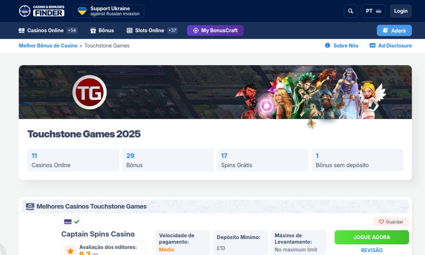Click the slot machine icon beside Slots Online
The width and height of the screenshot is (425, 255).
pos(129,30)
